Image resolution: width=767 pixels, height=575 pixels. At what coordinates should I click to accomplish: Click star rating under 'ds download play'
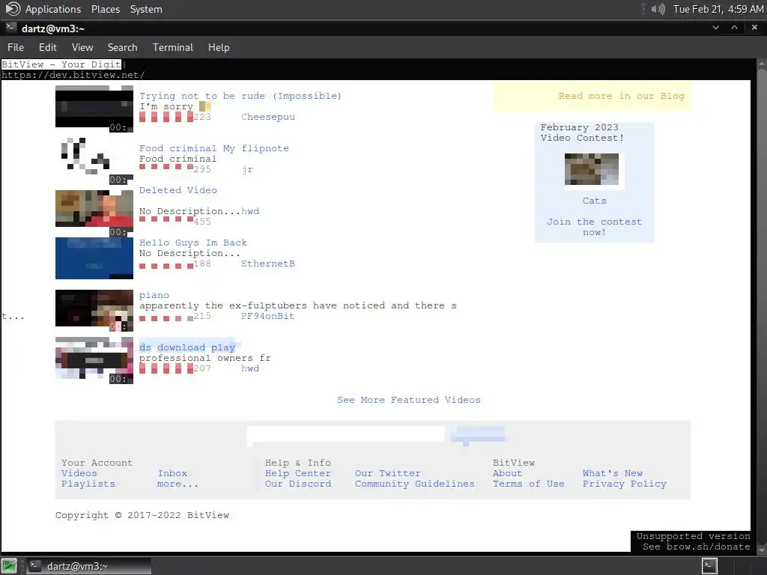[x=166, y=368]
